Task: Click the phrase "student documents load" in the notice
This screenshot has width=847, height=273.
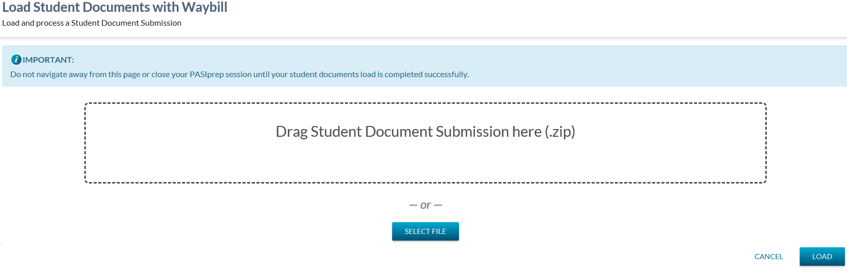Action: (333, 75)
